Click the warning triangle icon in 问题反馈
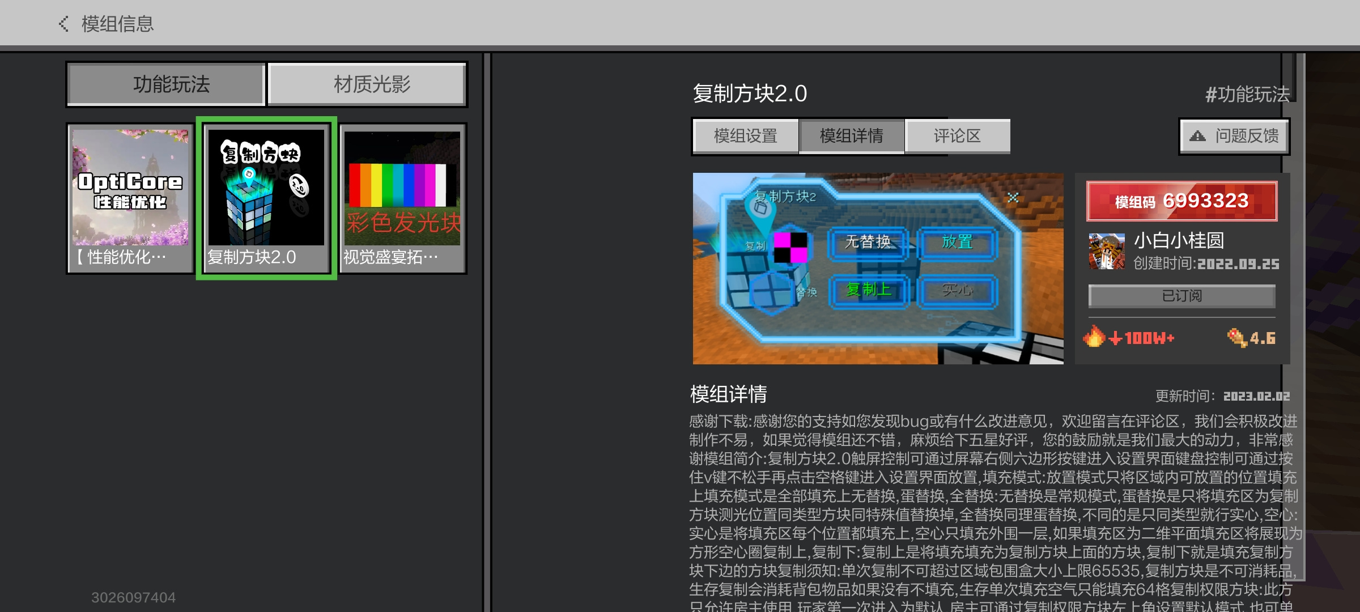 (x=1197, y=136)
